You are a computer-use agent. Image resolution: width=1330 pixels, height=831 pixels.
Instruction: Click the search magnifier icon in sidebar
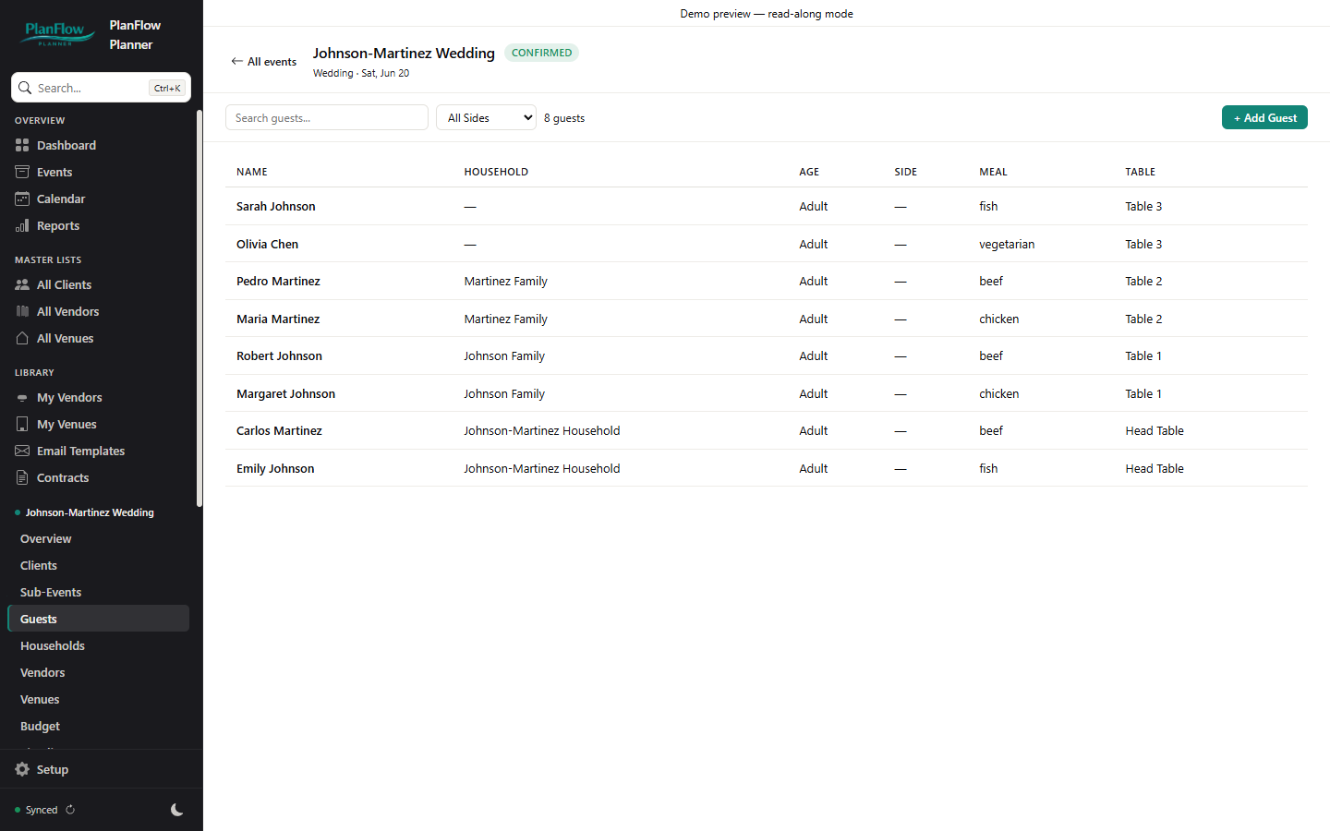(25, 88)
